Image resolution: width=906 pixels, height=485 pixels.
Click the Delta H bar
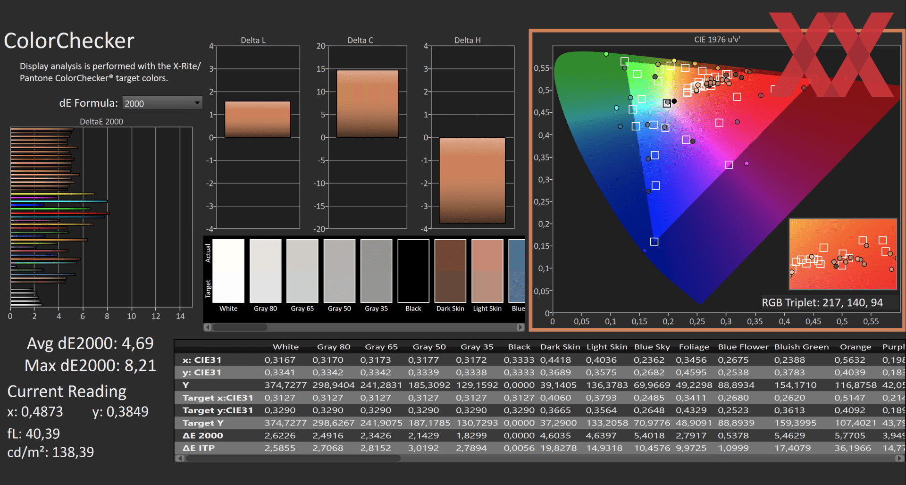point(472,180)
